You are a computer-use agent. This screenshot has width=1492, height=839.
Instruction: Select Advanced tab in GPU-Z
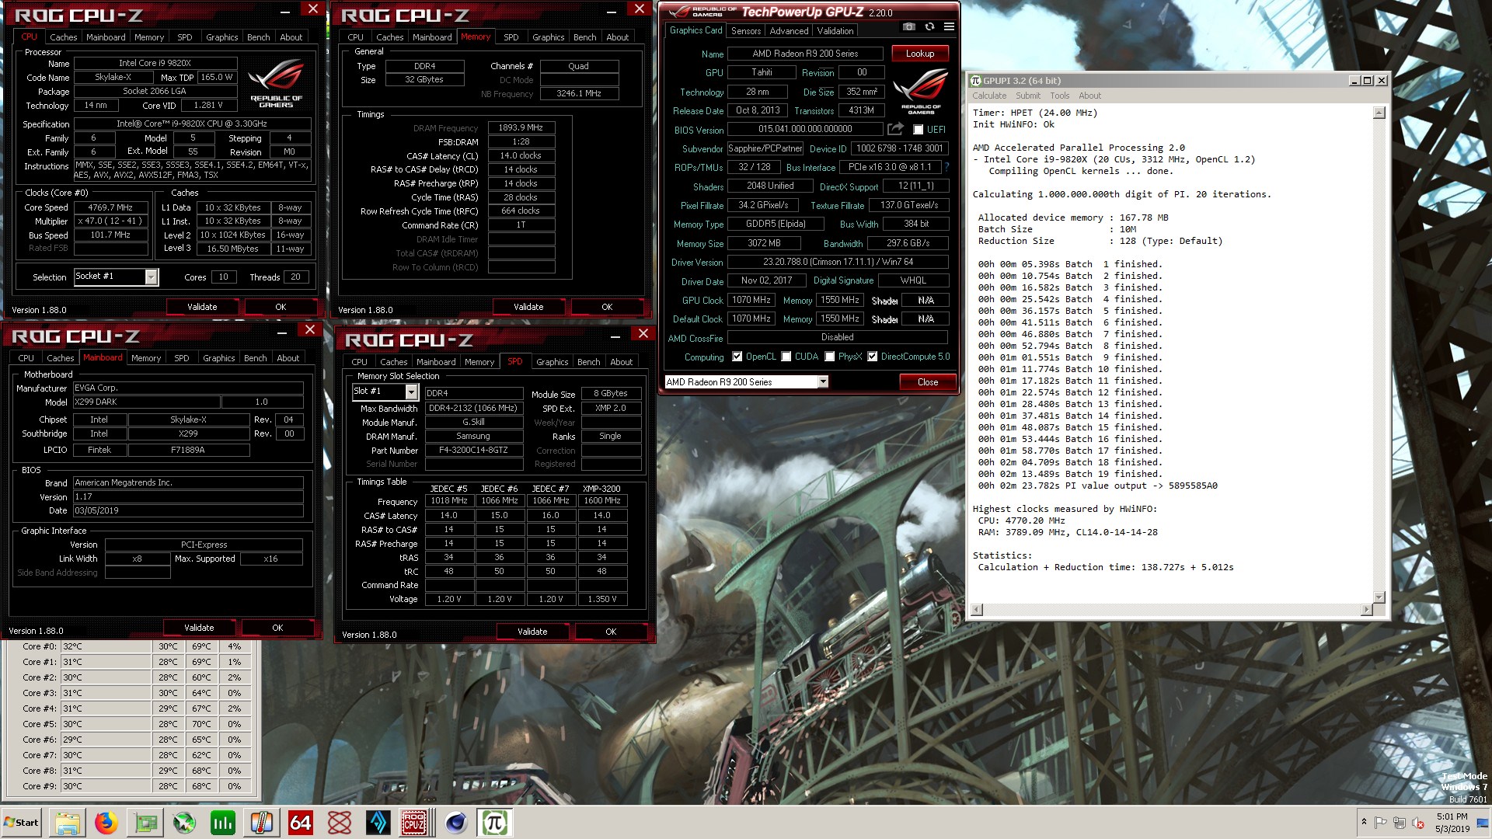point(789,31)
